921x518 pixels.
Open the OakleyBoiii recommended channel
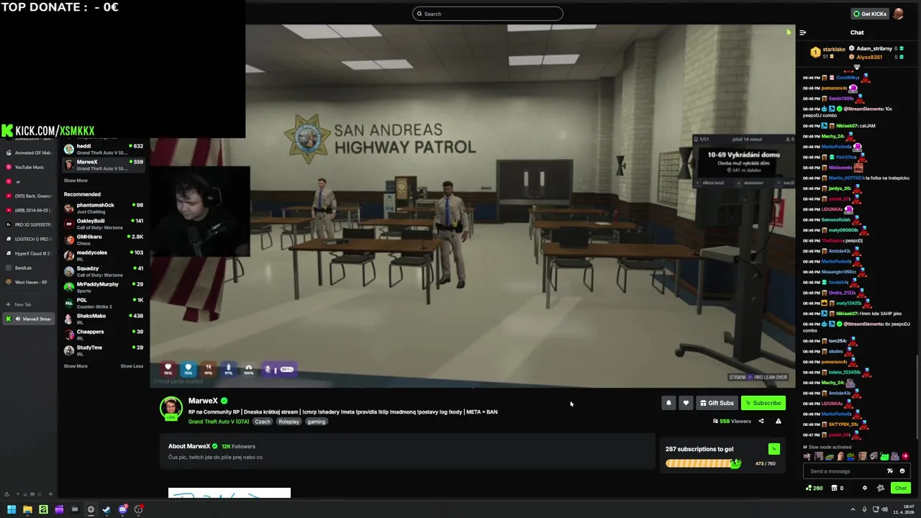103,224
